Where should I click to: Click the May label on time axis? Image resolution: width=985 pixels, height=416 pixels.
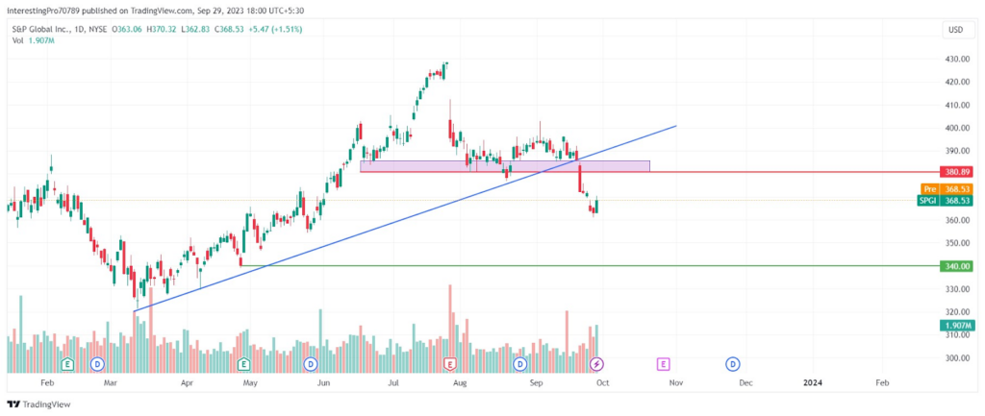(x=250, y=382)
